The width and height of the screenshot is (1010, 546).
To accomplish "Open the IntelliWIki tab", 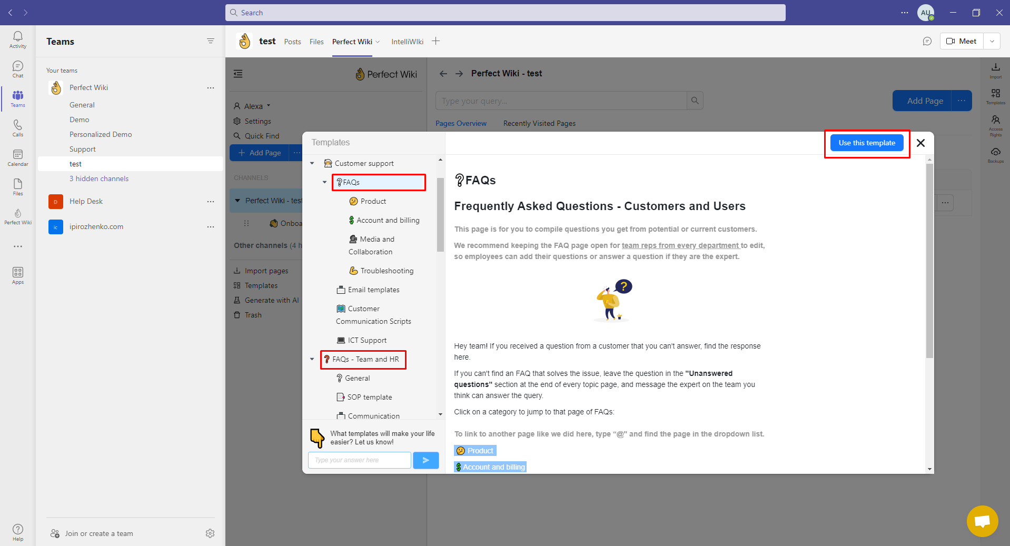I will (x=407, y=42).
